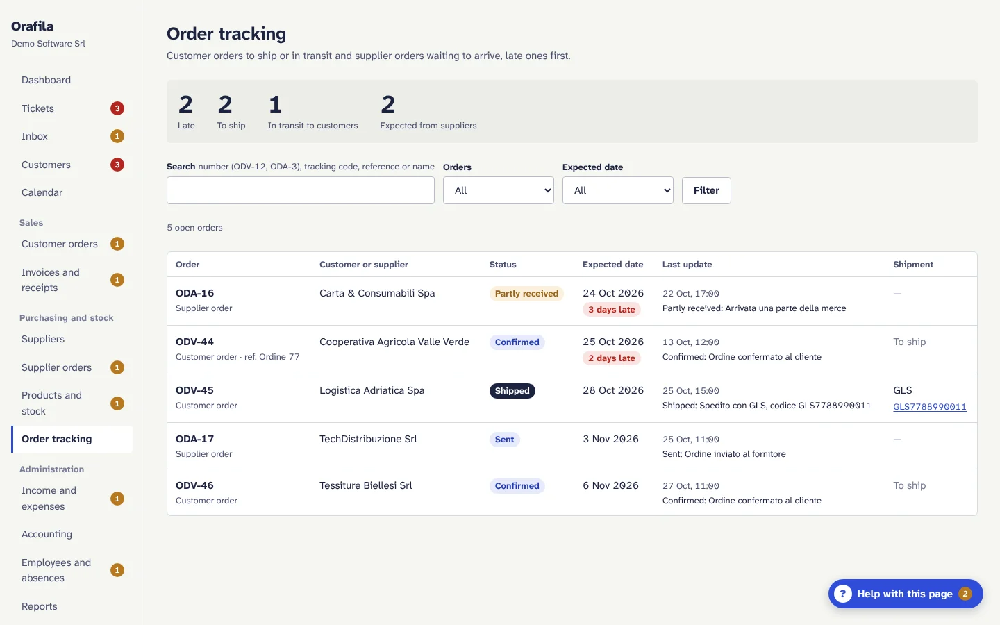Click the Orafila logo title
This screenshot has width=1000, height=625.
(32, 26)
